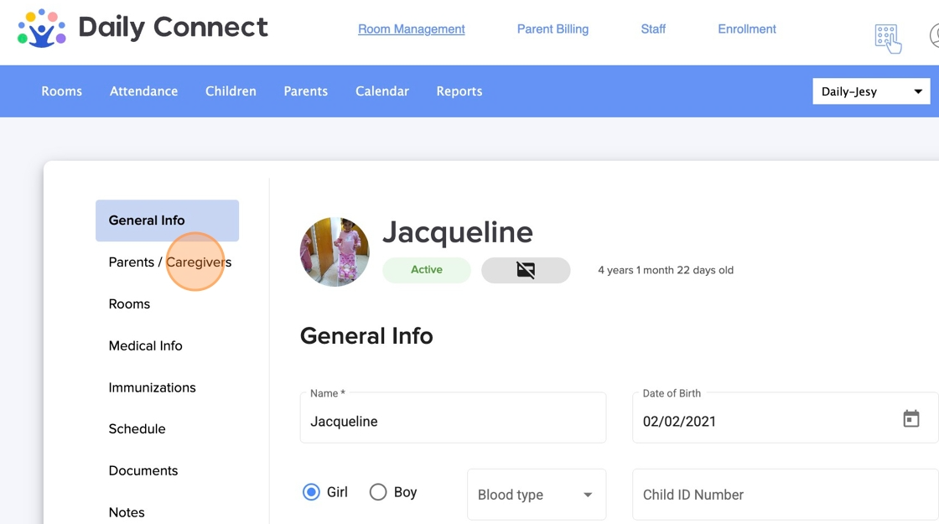Open Immunizations section
The height and width of the screenshot is (524, 939).
coord(152,387)
